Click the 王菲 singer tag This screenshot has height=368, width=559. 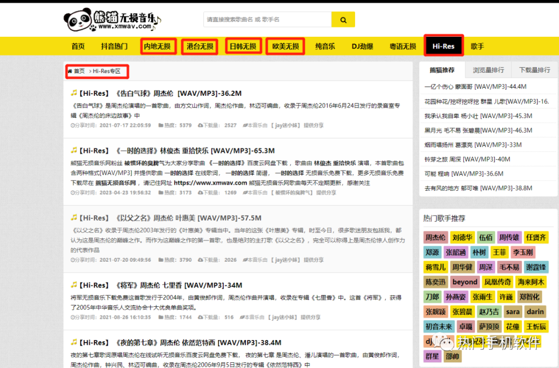(x=499, y=252)
